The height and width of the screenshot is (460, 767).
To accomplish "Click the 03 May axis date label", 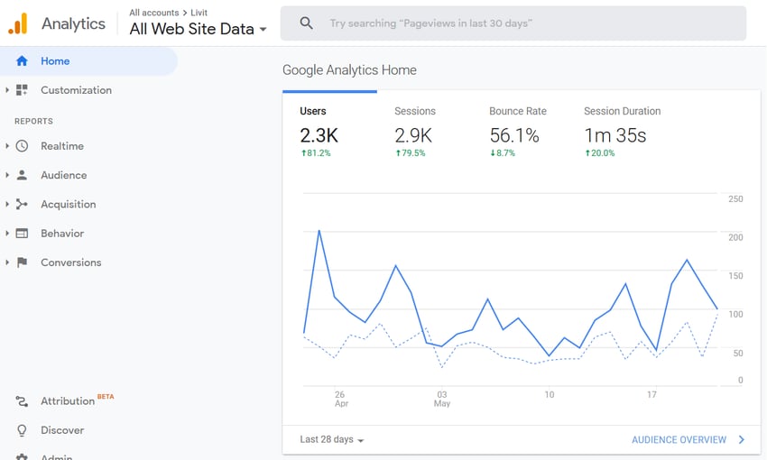I will pos(442,399).
